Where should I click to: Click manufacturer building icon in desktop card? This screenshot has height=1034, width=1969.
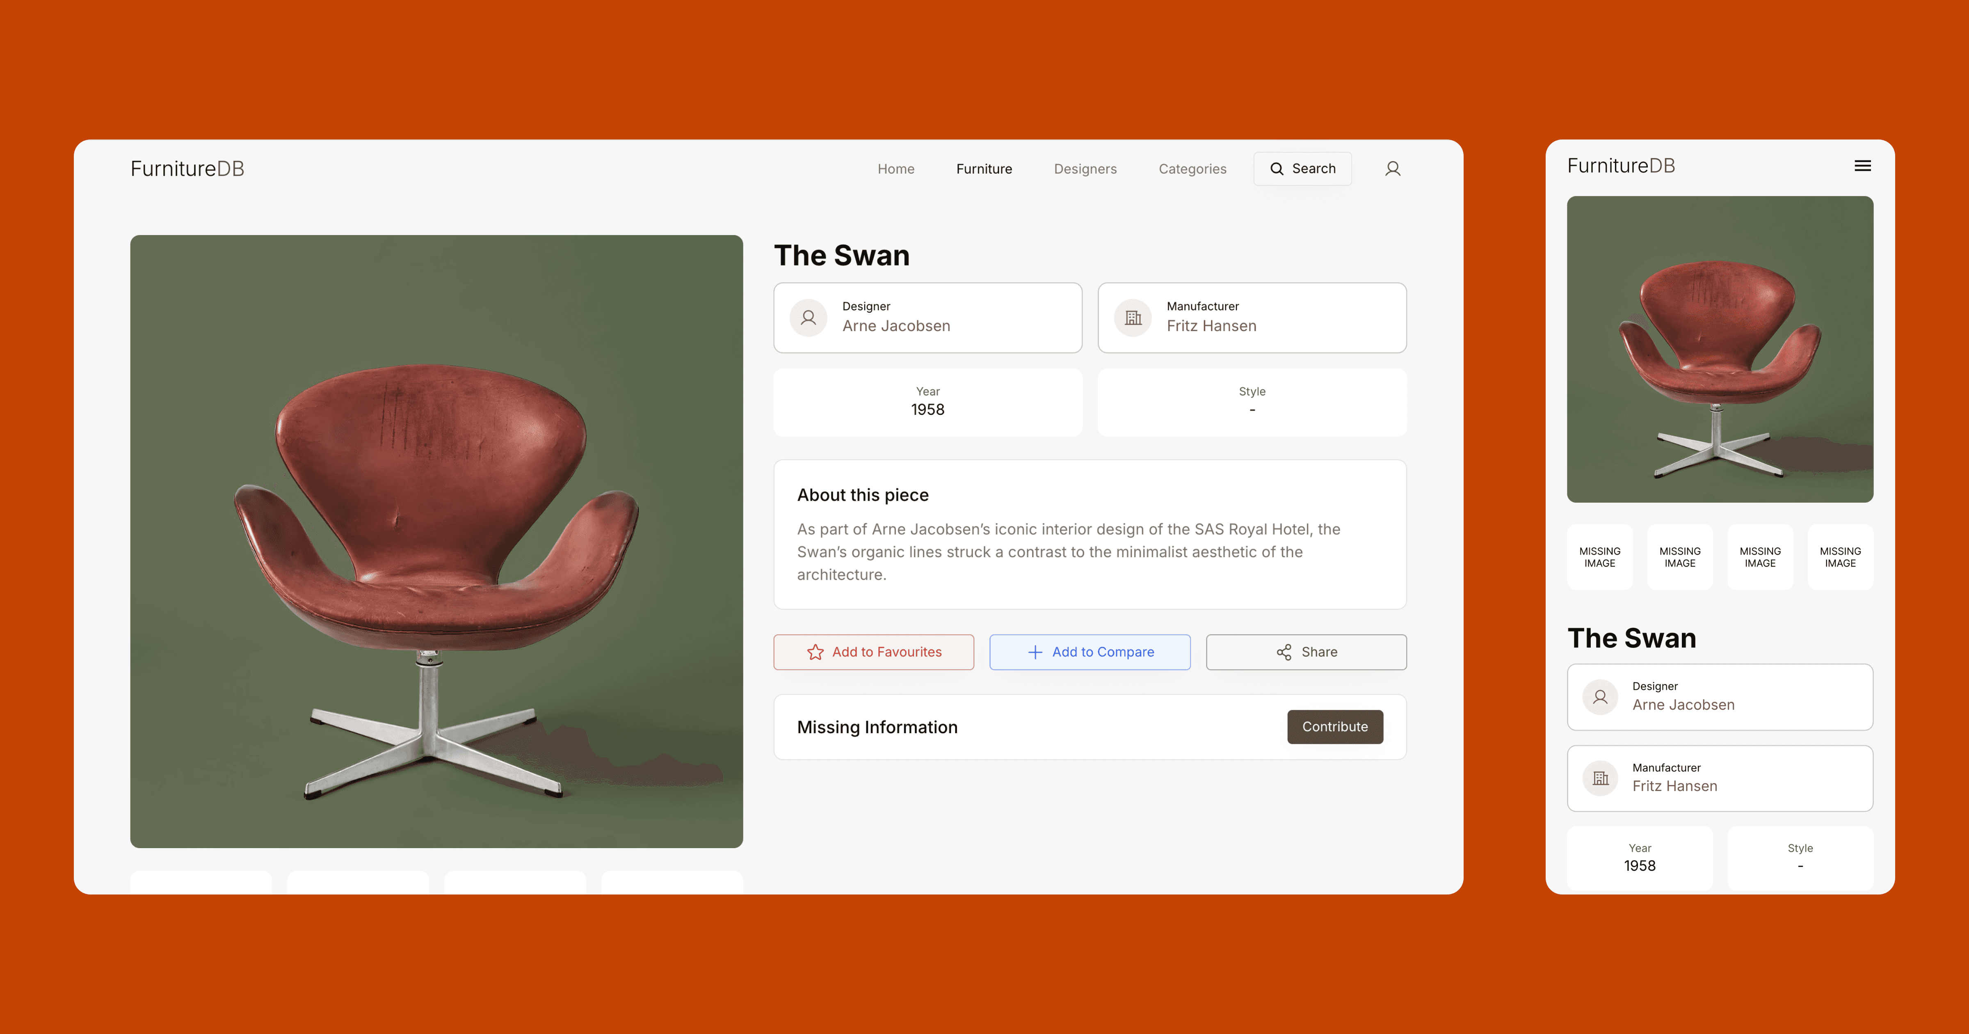coord(1133,318)
